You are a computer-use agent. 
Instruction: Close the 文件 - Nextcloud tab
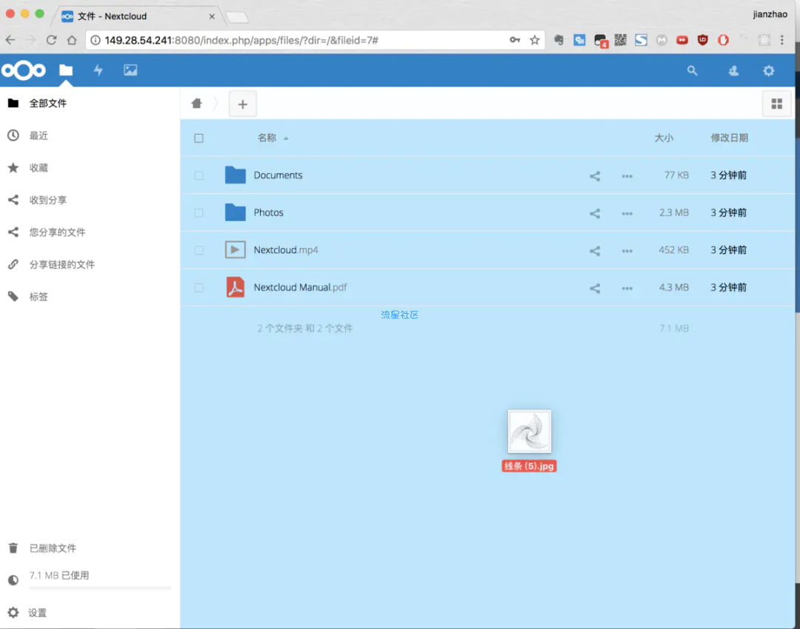pos(212,16)
